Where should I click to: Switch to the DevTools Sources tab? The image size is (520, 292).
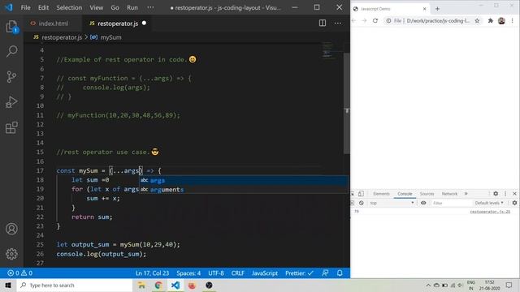click(427, 194)
